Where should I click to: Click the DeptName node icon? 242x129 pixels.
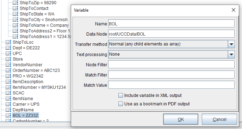(8, 110)
